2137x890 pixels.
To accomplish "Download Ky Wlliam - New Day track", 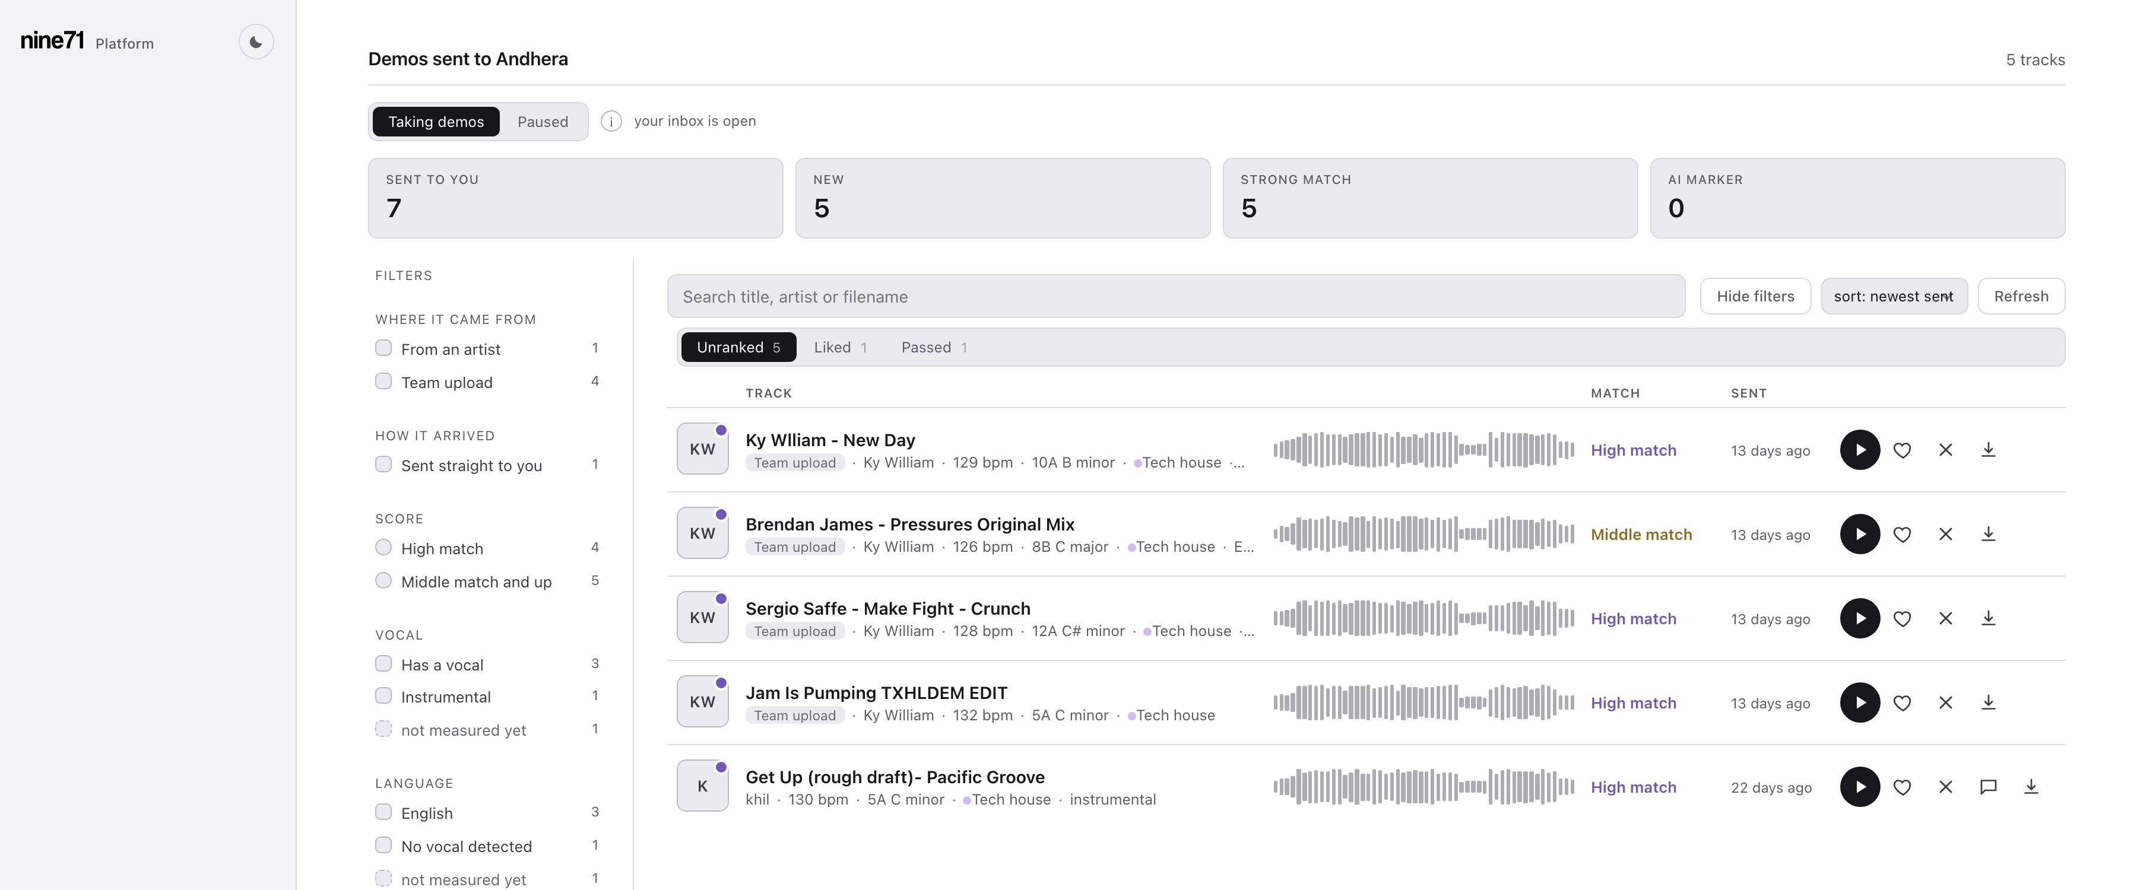I will 1989,450.
